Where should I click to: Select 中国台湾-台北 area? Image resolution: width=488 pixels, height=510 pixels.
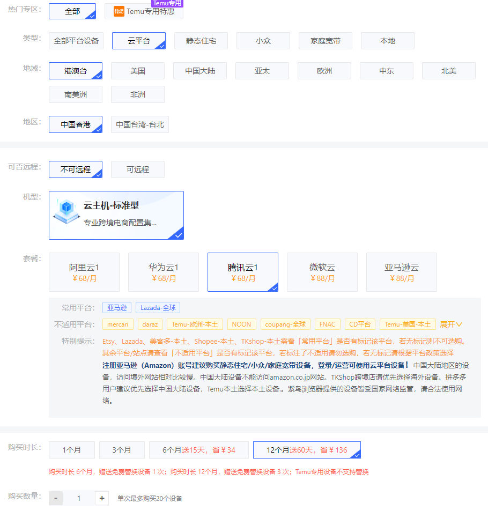click(140, 124)
